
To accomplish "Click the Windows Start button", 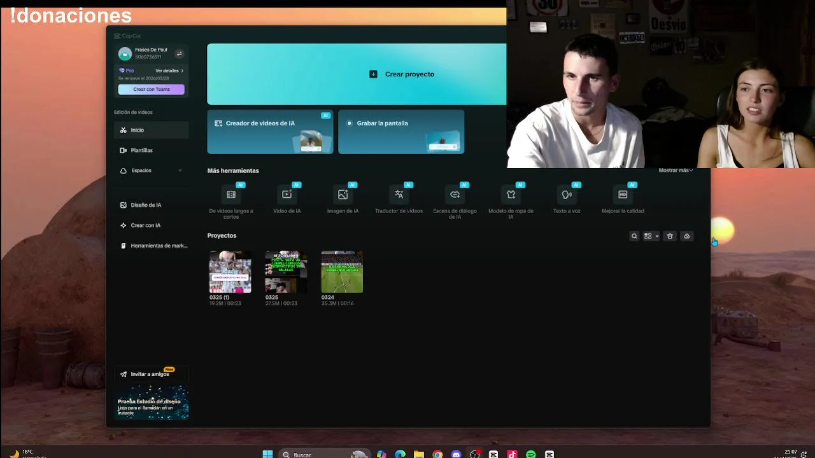I will 268,454.
